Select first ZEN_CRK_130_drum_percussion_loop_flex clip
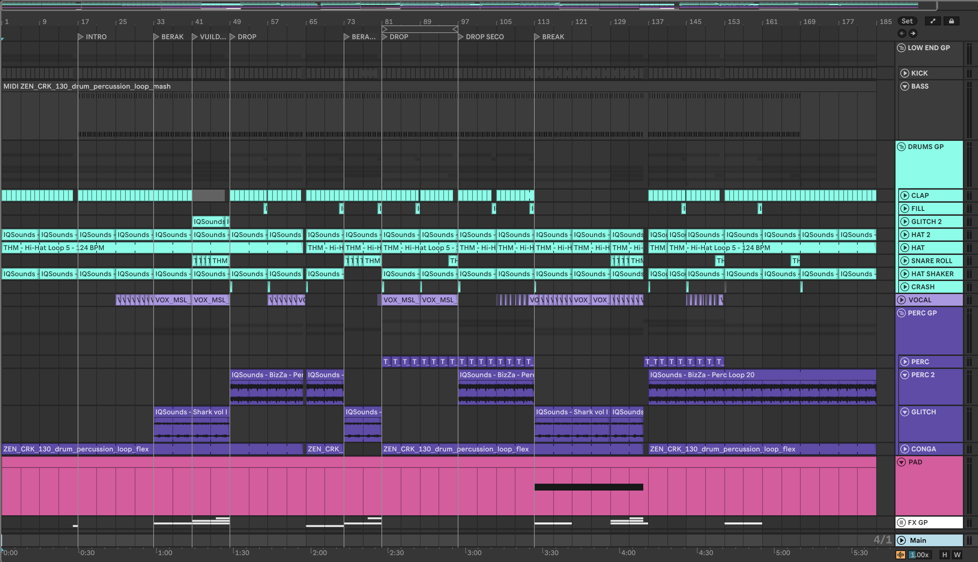The height and width of the screenshot is (562, 978). point(152,449)
